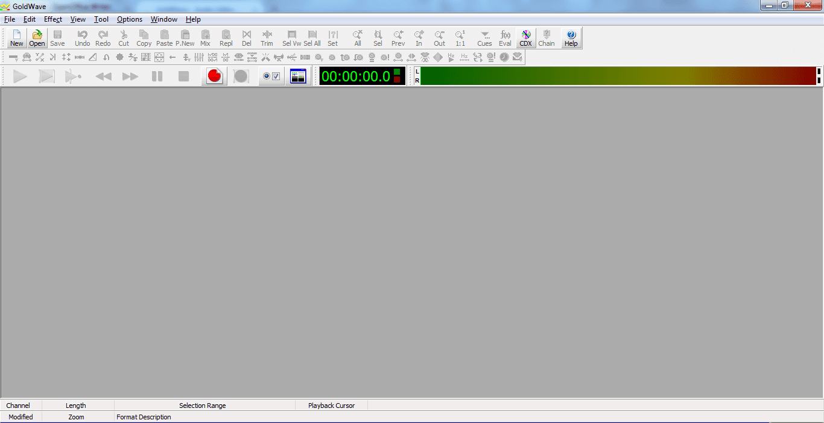824x423 pixels.
Task: Click the zoom Sel toolbar icon
Action: point(378,38)
